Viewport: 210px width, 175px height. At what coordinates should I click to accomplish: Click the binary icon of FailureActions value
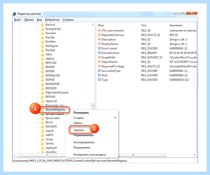[x=99, y=53]
